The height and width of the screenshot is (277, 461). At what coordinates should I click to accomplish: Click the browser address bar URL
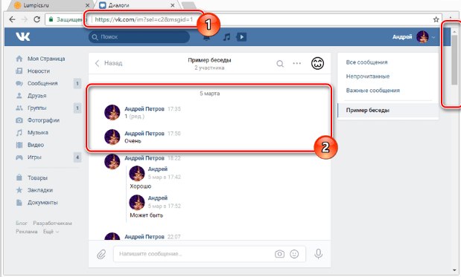click(x=144, y=19)
